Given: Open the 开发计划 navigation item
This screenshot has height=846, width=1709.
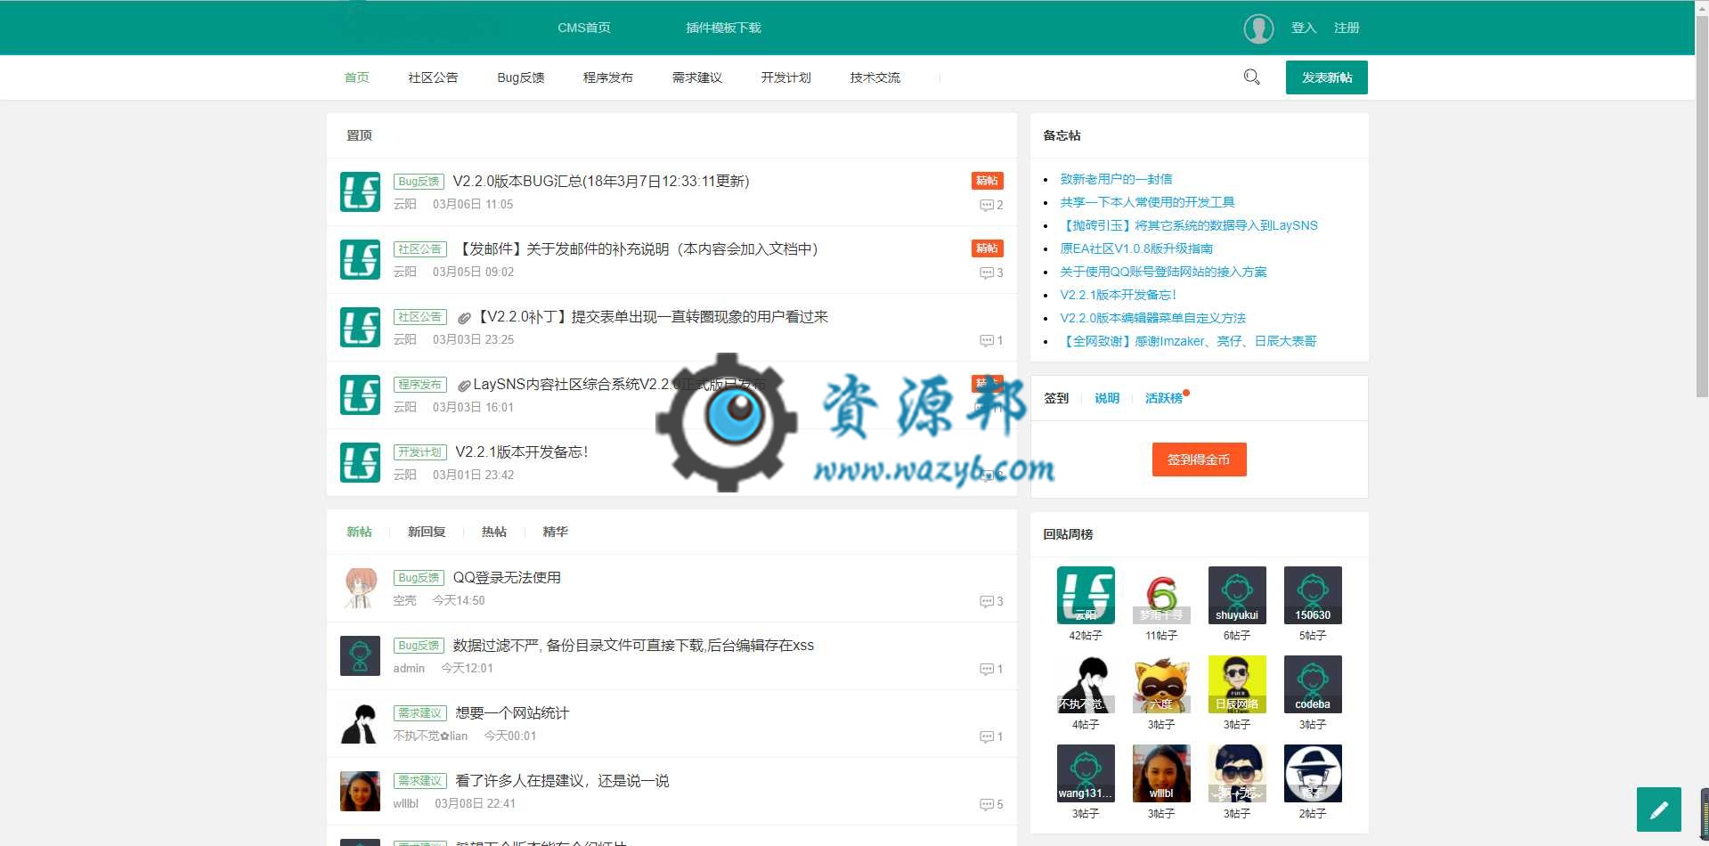Looking at the screenshot, I should click(786, 77).
